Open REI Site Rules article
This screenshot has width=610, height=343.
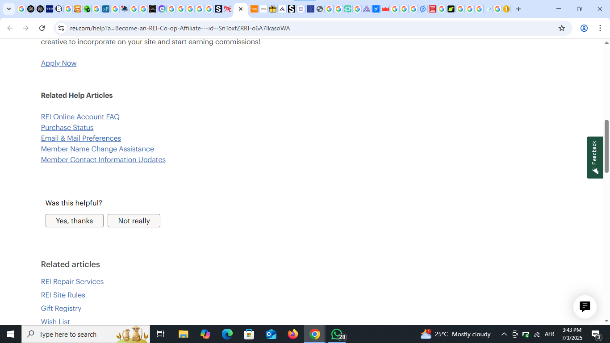point(63,295)
